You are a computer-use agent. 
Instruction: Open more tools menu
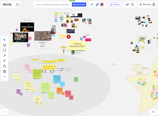(x=4, y=77)
